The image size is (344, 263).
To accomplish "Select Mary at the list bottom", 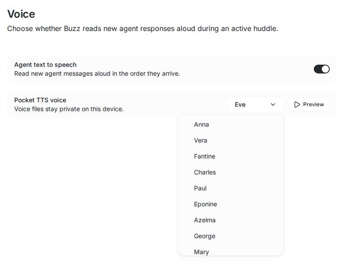I will [231, 251].
